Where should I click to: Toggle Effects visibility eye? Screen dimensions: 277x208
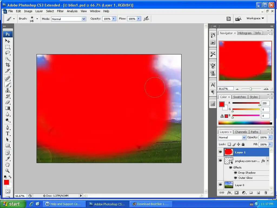pos(230,167)
